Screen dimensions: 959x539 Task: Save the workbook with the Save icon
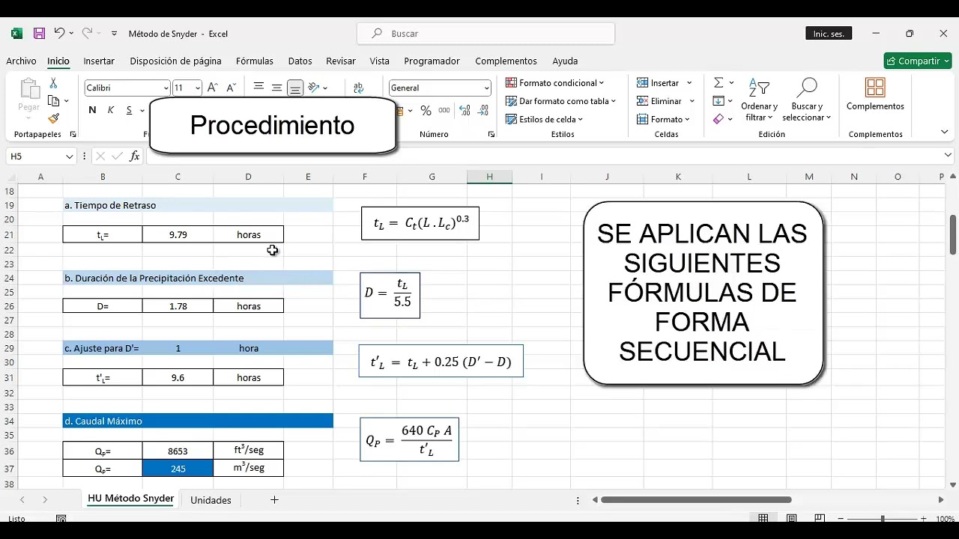[x=39, y=34]
